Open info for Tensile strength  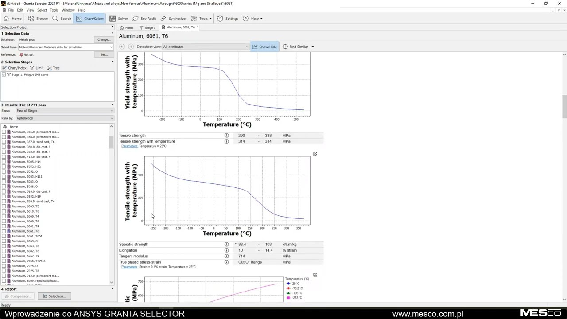(x=226, y=136)
